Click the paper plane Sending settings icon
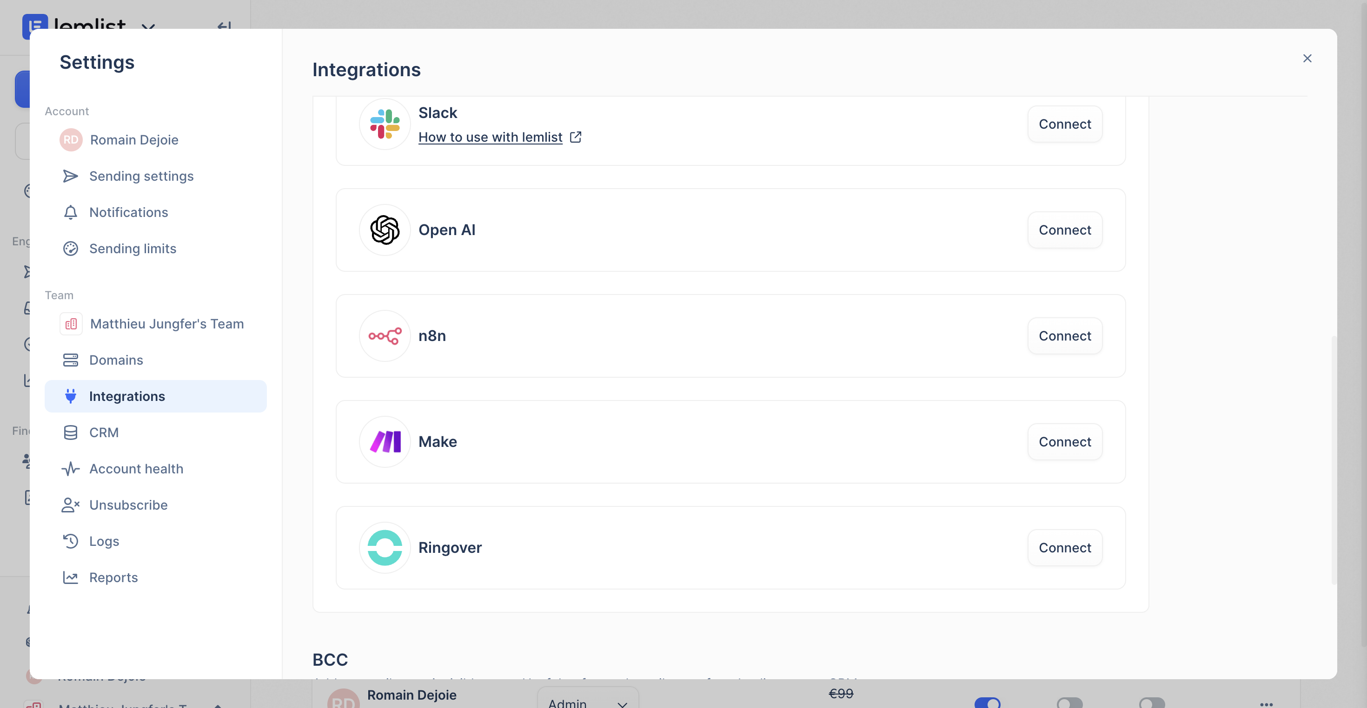 [70, 176]
